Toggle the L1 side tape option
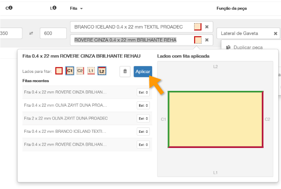Viewport: 281px width, 189px height. click(91, 71)
